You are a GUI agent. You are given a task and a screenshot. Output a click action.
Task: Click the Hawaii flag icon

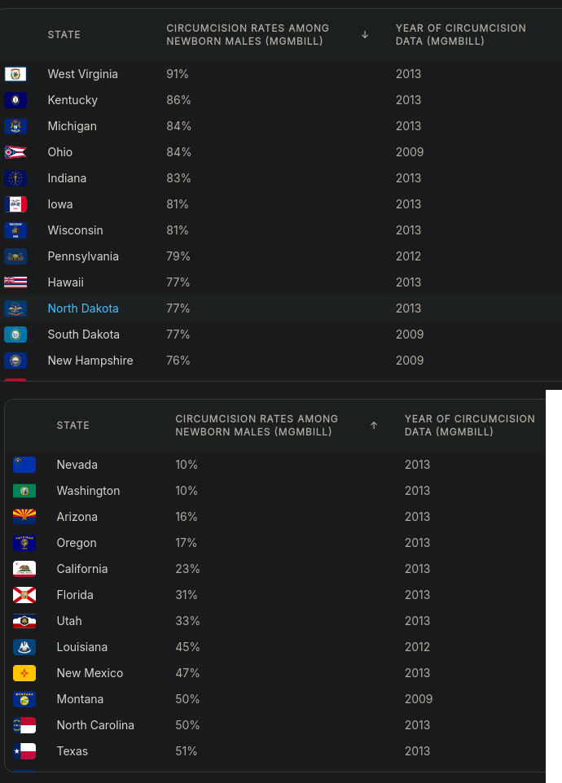15,282
